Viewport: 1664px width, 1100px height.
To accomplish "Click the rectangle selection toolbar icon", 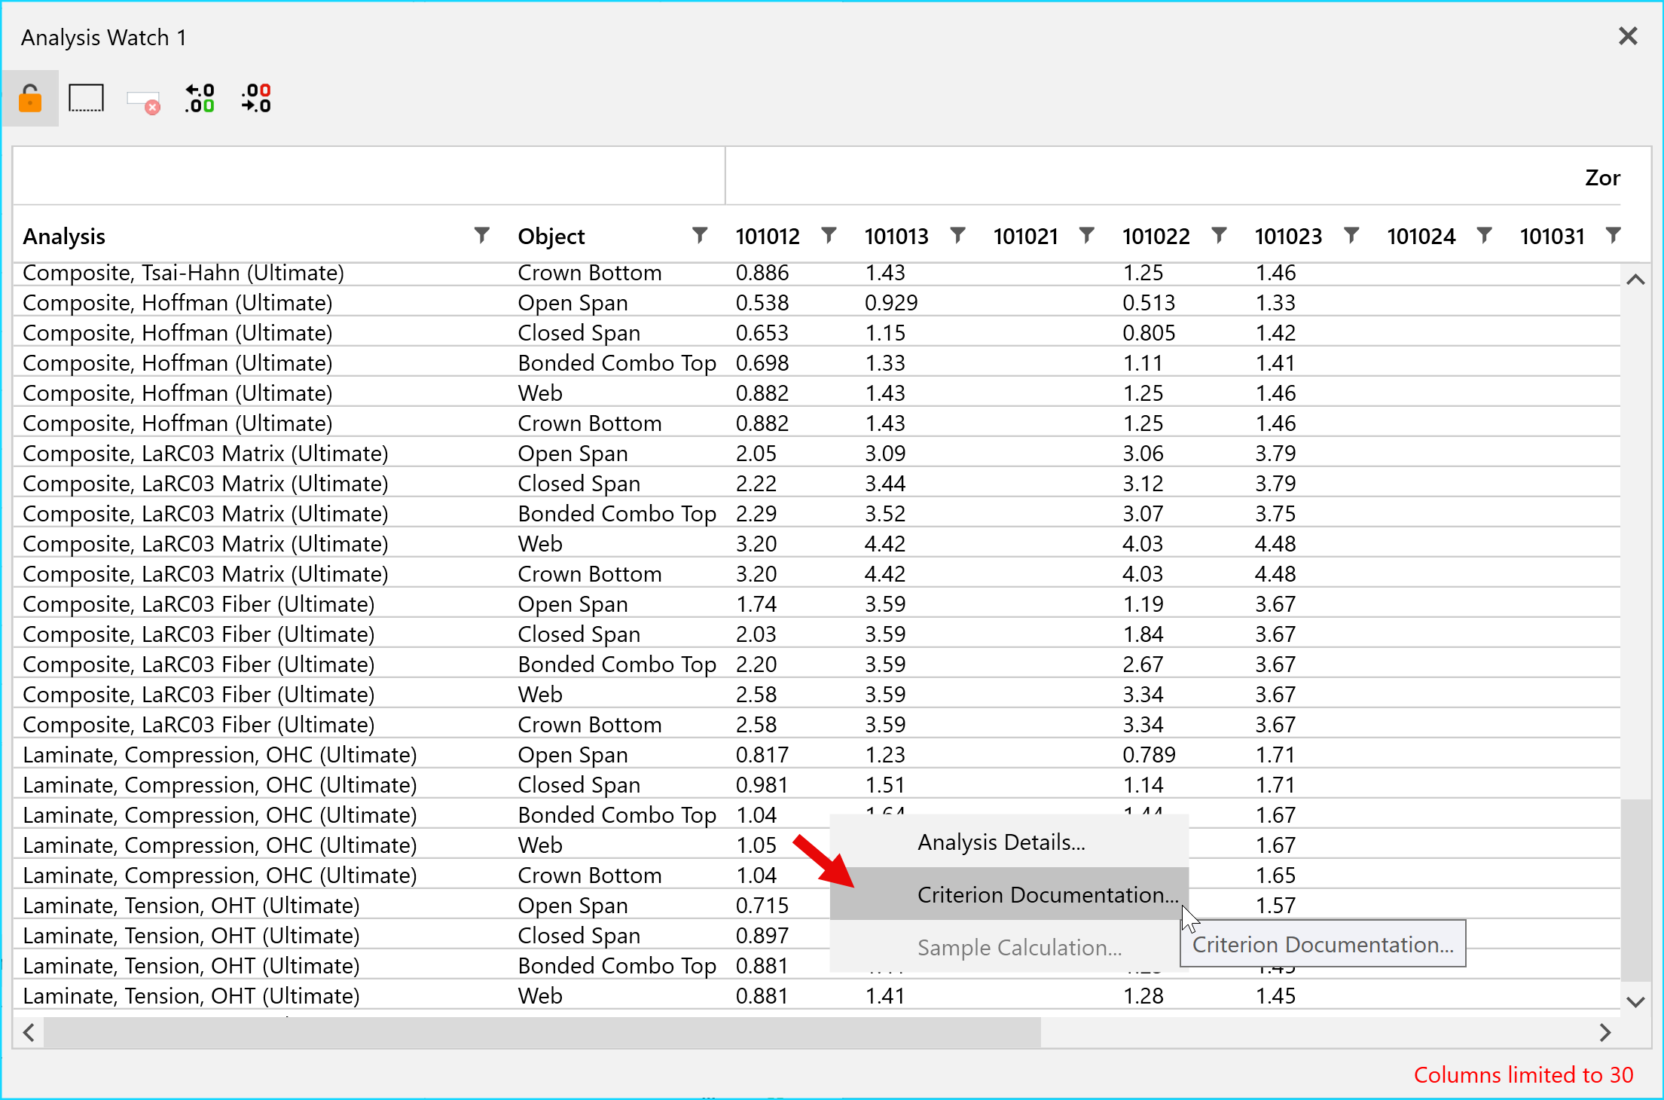I will pyautogui.click(x=86, y=99).
